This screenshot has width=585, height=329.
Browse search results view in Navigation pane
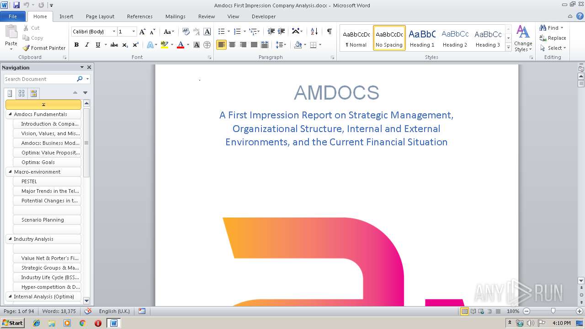point(33,93)
